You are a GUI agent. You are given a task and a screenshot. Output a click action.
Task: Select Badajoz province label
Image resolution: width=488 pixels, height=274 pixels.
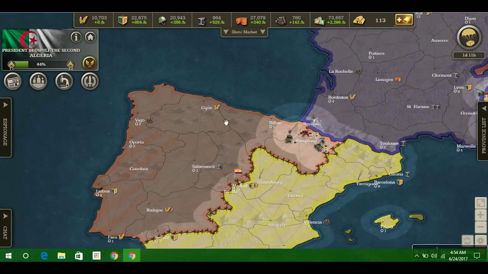(x=155, y=210)
